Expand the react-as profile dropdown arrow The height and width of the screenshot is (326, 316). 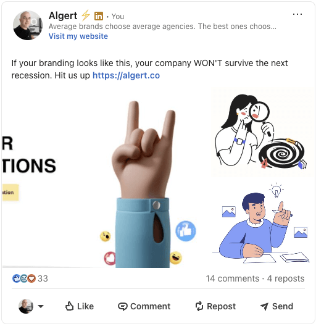click(x=41, y=306)
